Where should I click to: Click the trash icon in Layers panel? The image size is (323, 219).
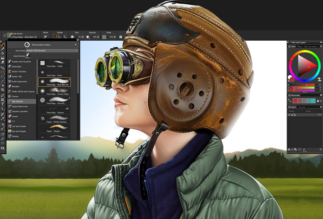[x=320, y=150]
